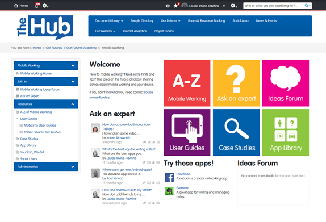The width and height of the screenshot is (326, 222).
Task: Collapse the Resources sidebar section
Action: point(73,104)
